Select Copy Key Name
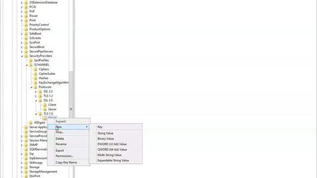The image size is (317, 178). pos(69,163)
